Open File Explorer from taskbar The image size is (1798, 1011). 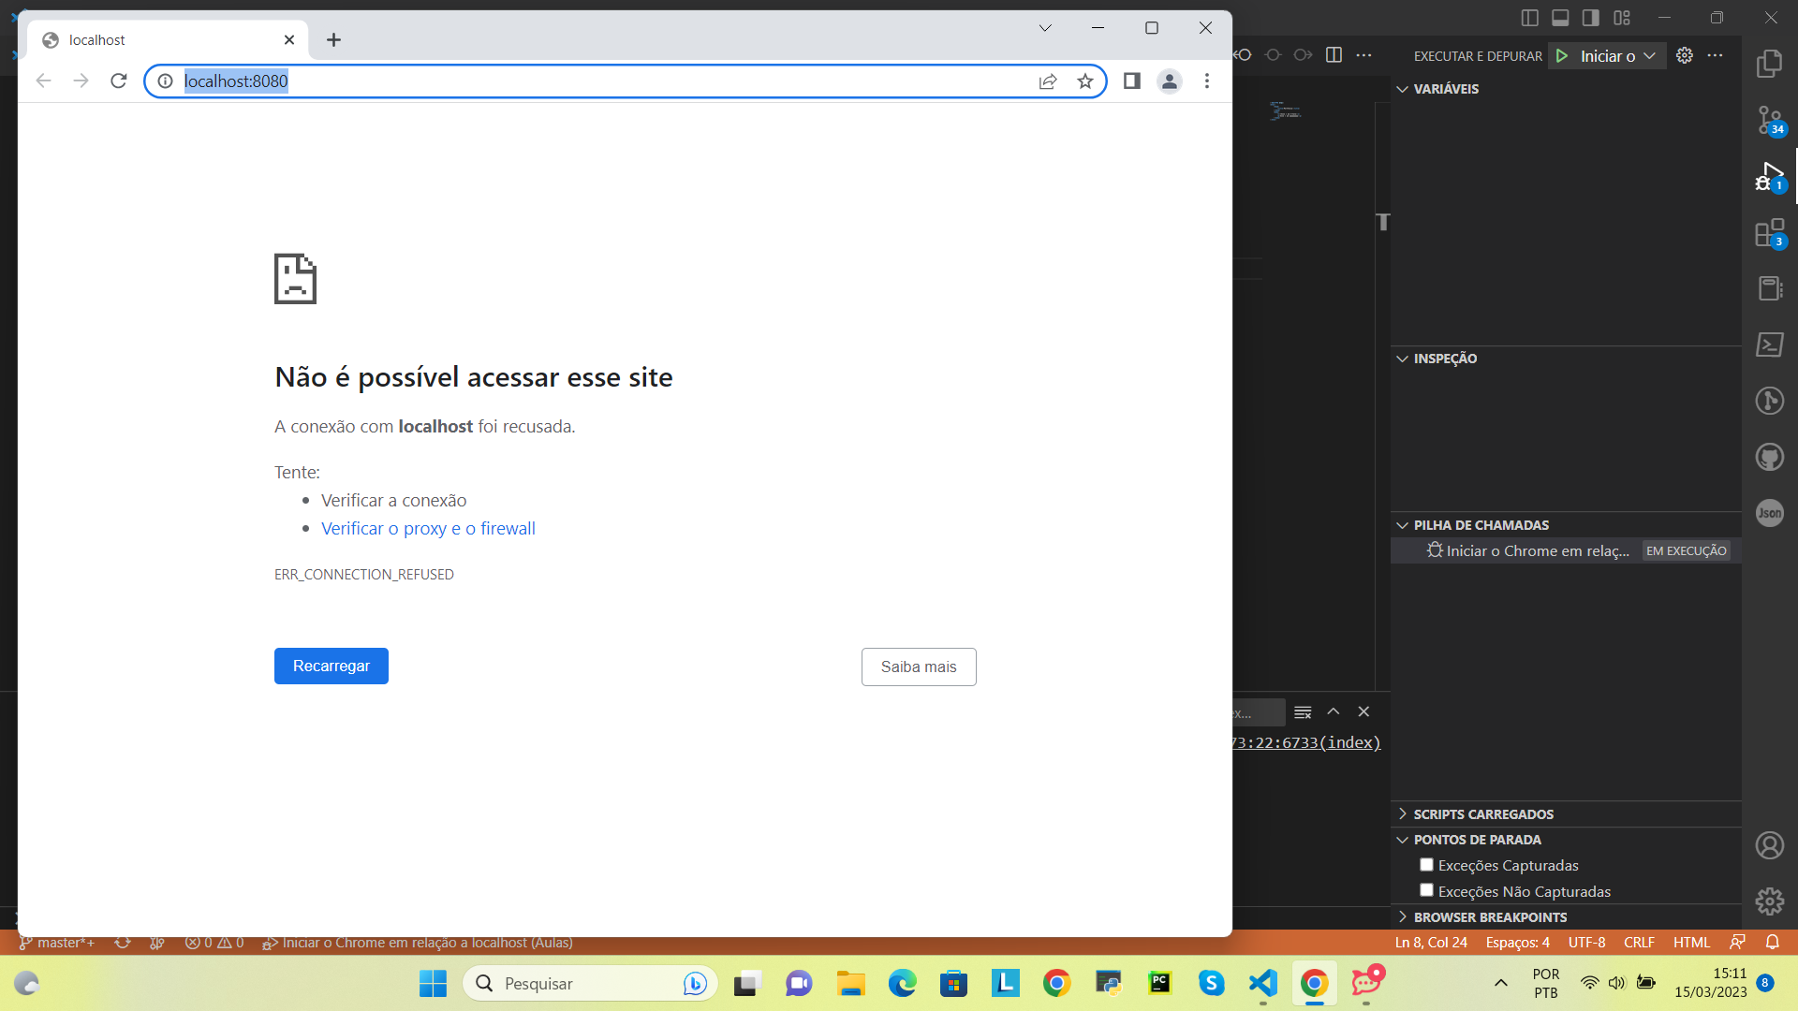click(850, 983)
